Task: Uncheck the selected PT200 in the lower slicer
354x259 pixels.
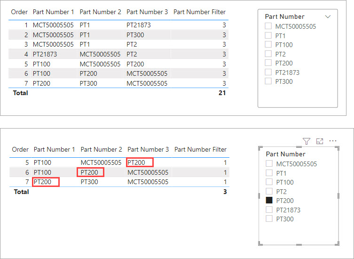Action: [269, 200]
